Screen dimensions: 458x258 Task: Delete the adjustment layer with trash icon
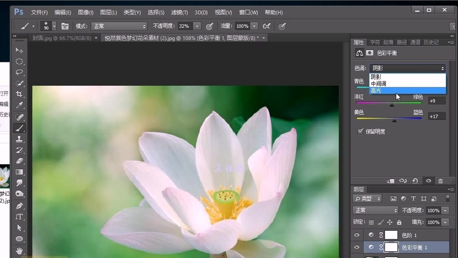point(441,181)
